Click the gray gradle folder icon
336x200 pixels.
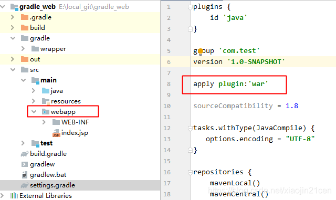coord(25,38)
